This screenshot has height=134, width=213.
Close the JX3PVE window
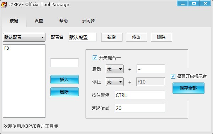click(x=205, y=3)
